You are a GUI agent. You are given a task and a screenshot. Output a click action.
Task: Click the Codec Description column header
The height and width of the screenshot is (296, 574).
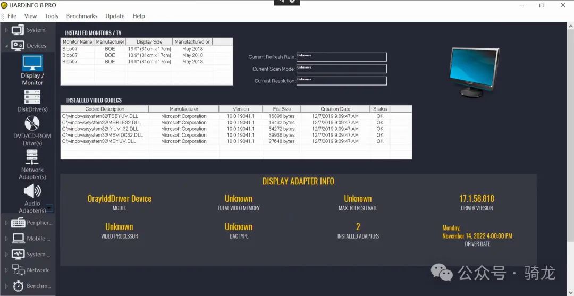pyautogui.click(x=105, y=109)
